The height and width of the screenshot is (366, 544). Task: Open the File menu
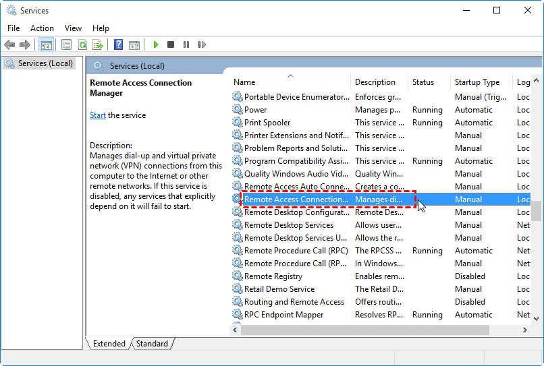pos(13,28)
